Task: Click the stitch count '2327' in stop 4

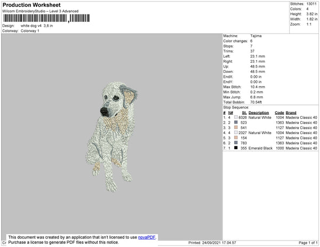Action: point(243,133)
